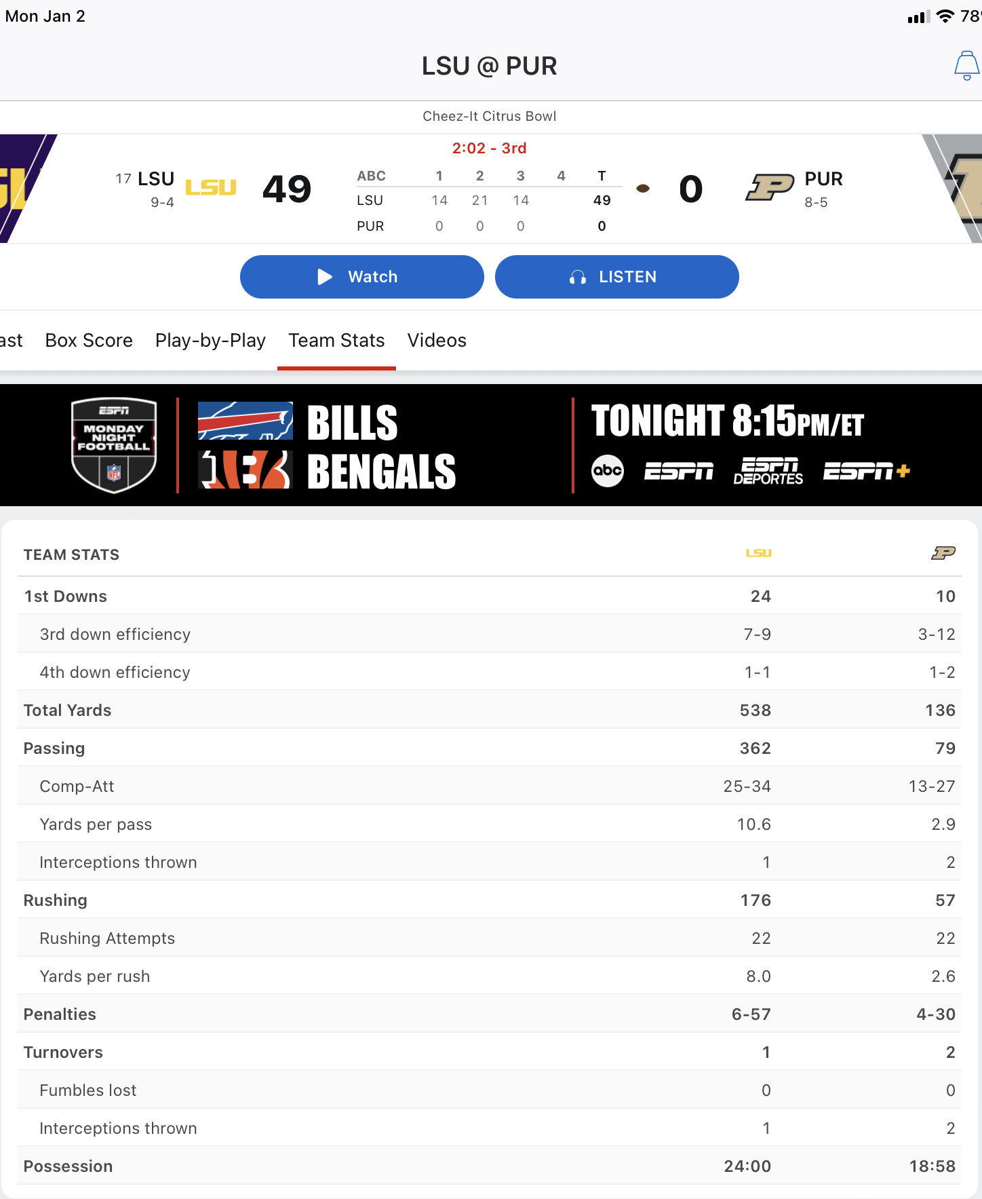The image size is (982, 1199).
Task: Tap the Purdue column header logo in Team Stats
Action: (943, 554)
